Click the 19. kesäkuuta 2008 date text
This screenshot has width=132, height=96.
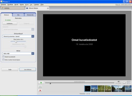84,44
